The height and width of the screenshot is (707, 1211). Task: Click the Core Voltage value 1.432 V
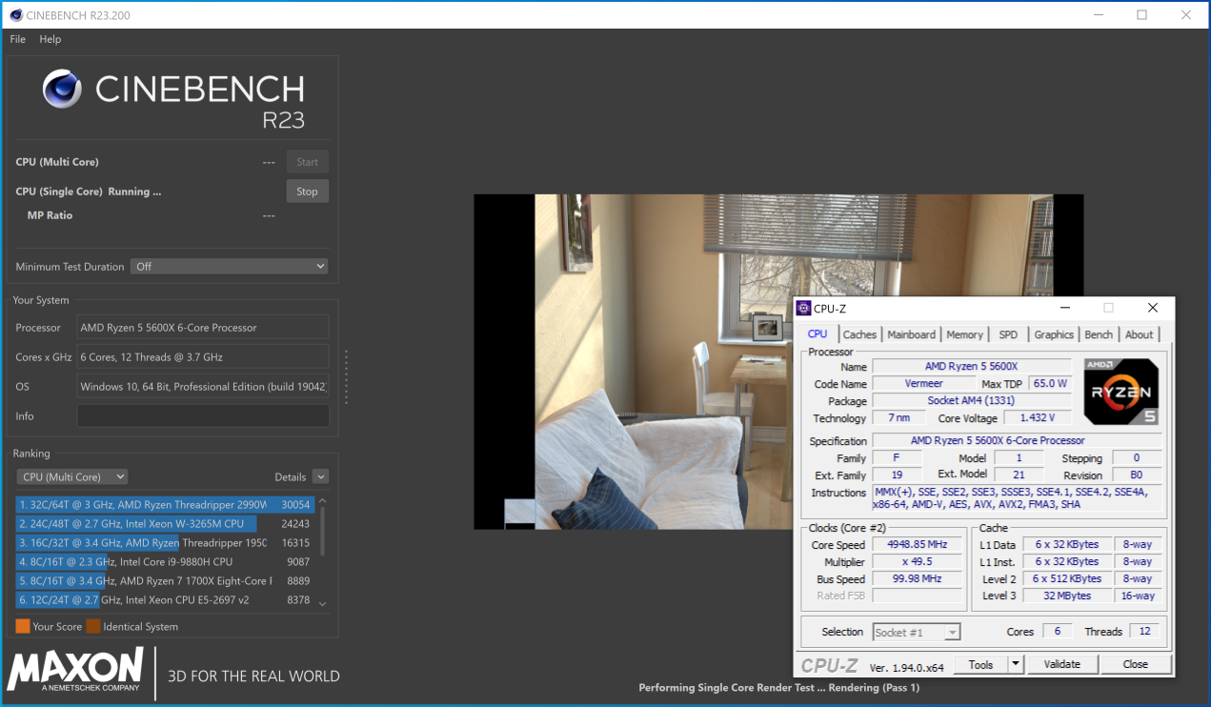click(x=1038, y=418)
